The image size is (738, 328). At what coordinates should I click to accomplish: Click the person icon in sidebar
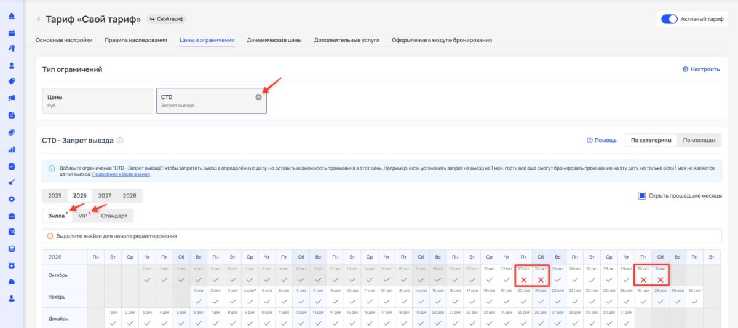tap(12, 66)
